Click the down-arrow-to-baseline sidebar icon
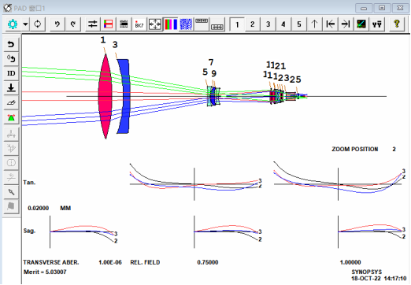 click(x=11, y=87)
